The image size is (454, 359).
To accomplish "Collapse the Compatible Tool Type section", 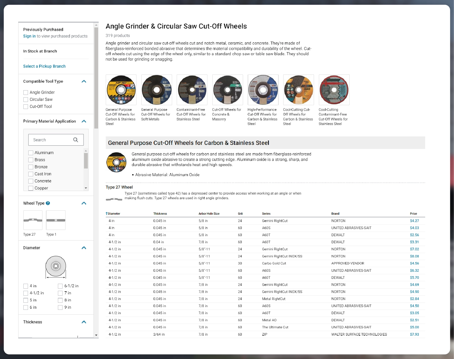I will pyautogui.click(x=84, y=81).
